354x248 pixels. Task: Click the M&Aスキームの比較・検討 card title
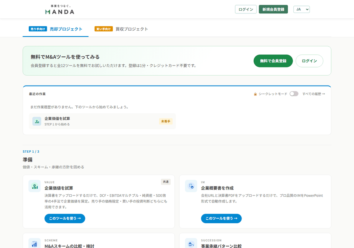pos(69,246)
